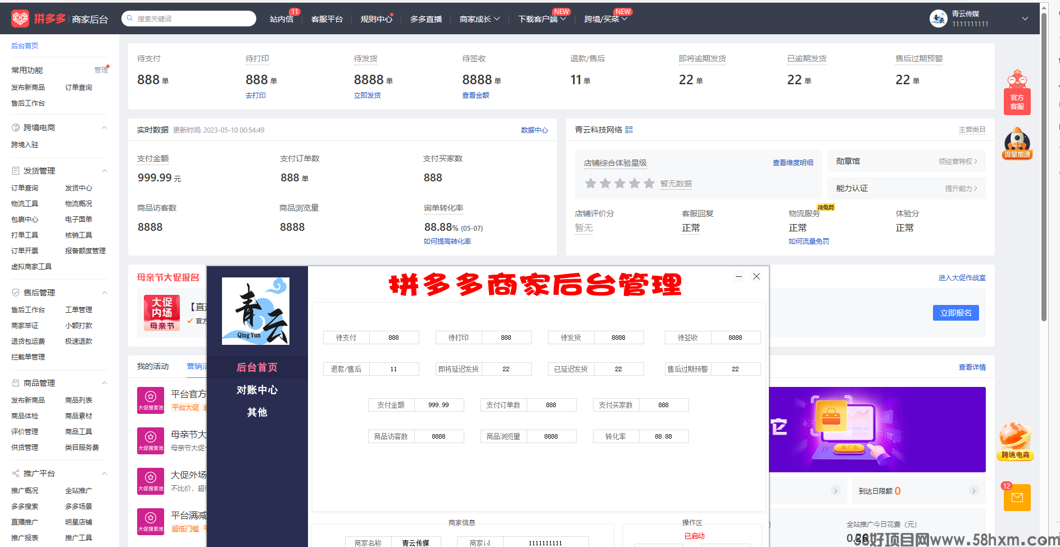Click 如何提高转化率 link
The width and height of the screenshot is (1060, 547).
(x=447, y=241)
